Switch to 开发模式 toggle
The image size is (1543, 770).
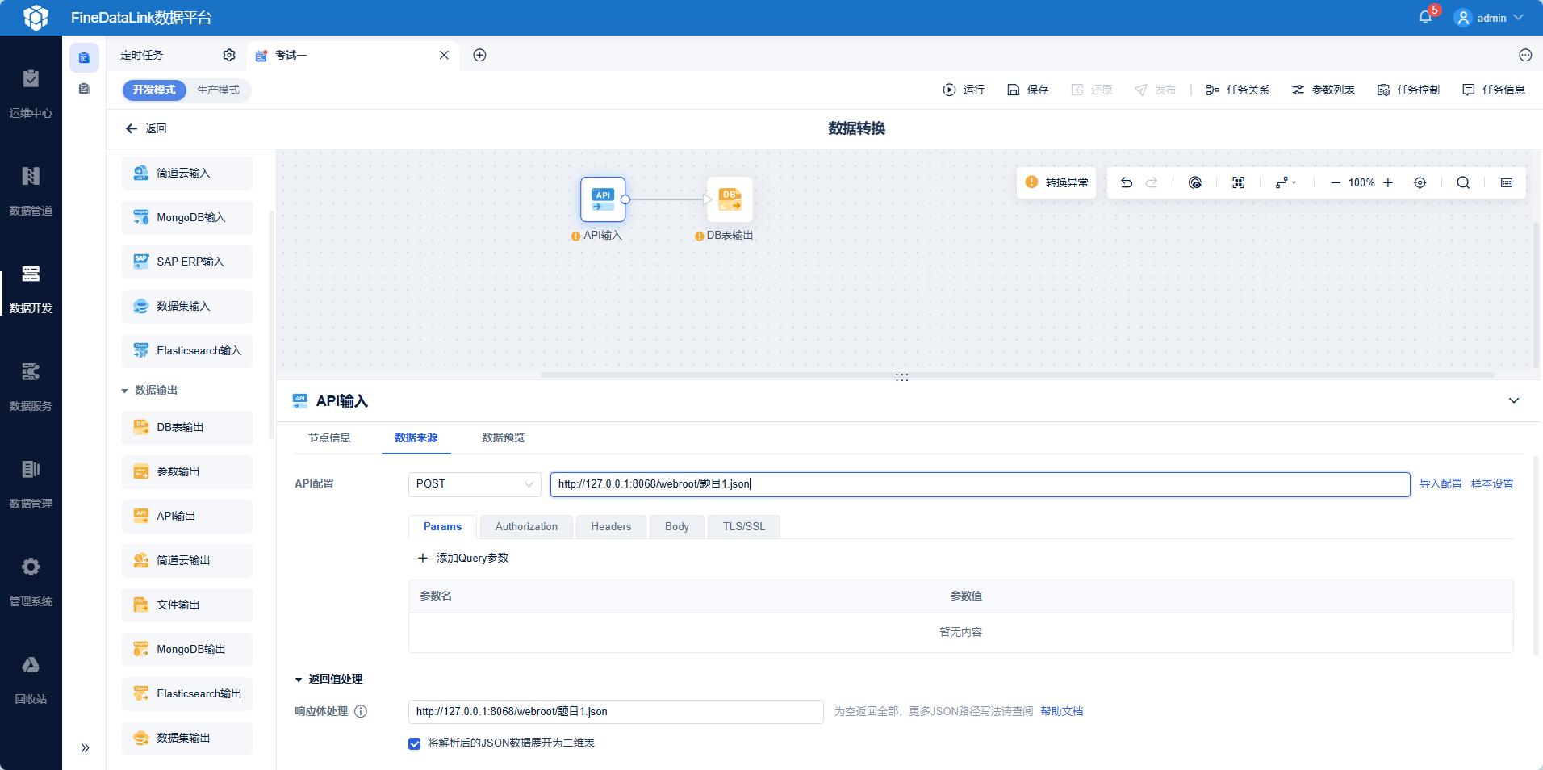tap(154, 90)
